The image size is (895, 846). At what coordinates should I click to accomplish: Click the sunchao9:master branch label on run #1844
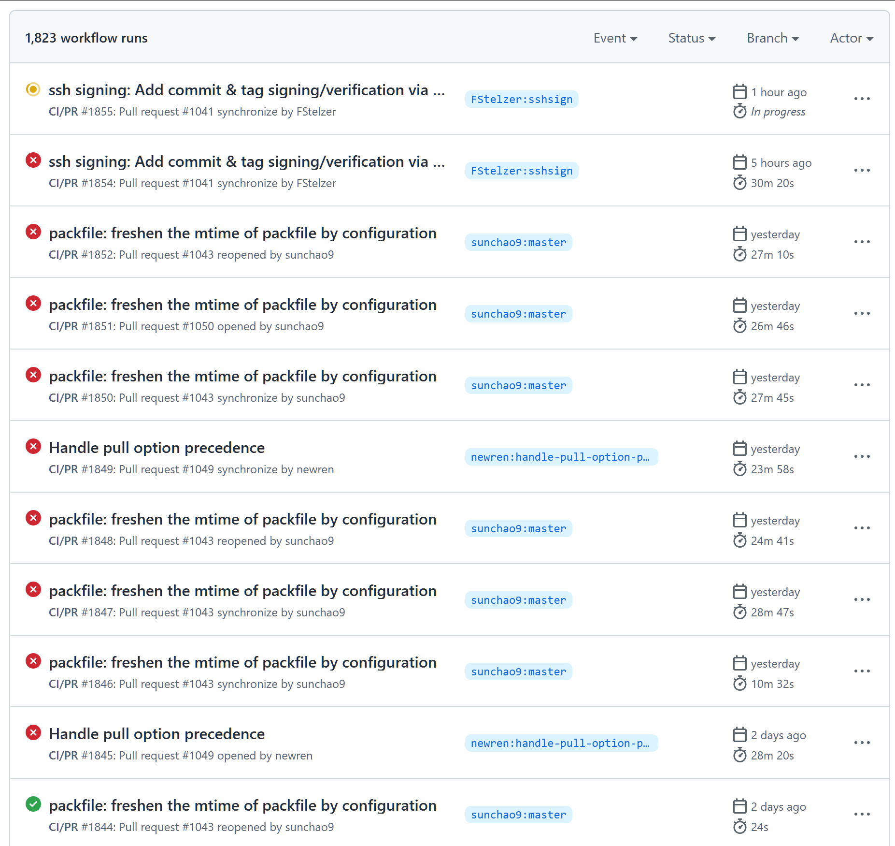coord(519,815)
